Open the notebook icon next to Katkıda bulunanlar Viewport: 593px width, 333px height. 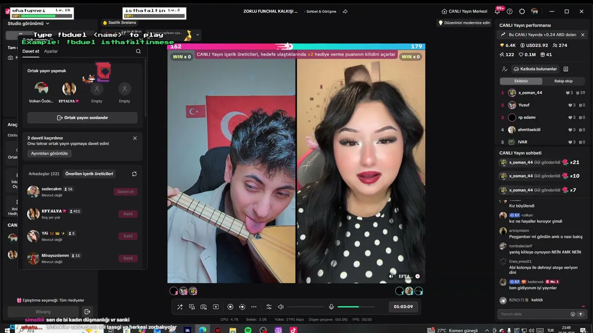(566, 69)
